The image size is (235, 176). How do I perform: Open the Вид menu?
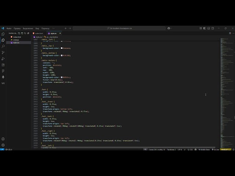(x=37, y=28)
